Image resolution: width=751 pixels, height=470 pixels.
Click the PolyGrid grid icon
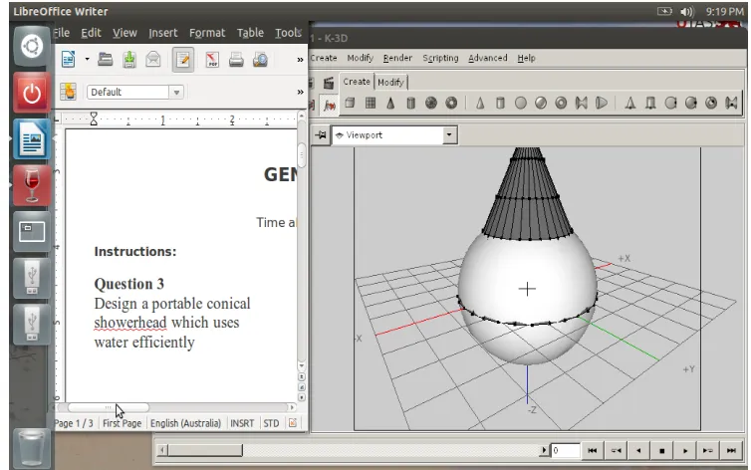pos(371,103)
